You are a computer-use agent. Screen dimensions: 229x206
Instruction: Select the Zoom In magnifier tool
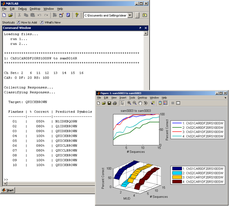click(x=129, y=103)
